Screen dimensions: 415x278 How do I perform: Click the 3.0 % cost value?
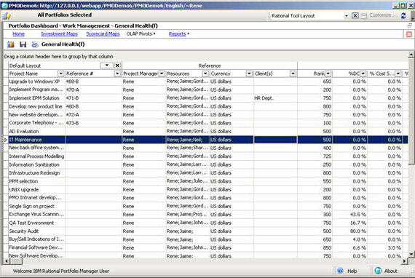point(395,248)
